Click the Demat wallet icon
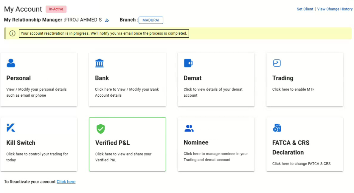This screenshot has height=193, width=354. point(188,63)
